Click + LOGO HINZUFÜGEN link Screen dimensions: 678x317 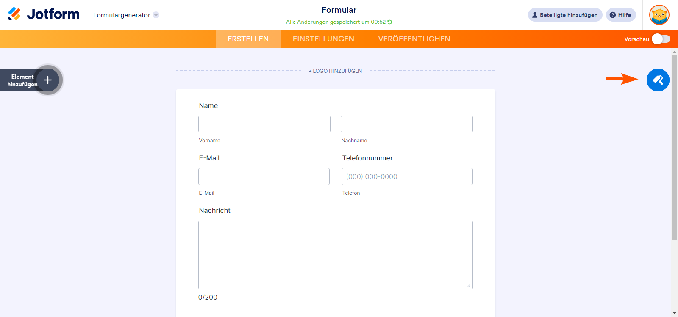point(335,71)
